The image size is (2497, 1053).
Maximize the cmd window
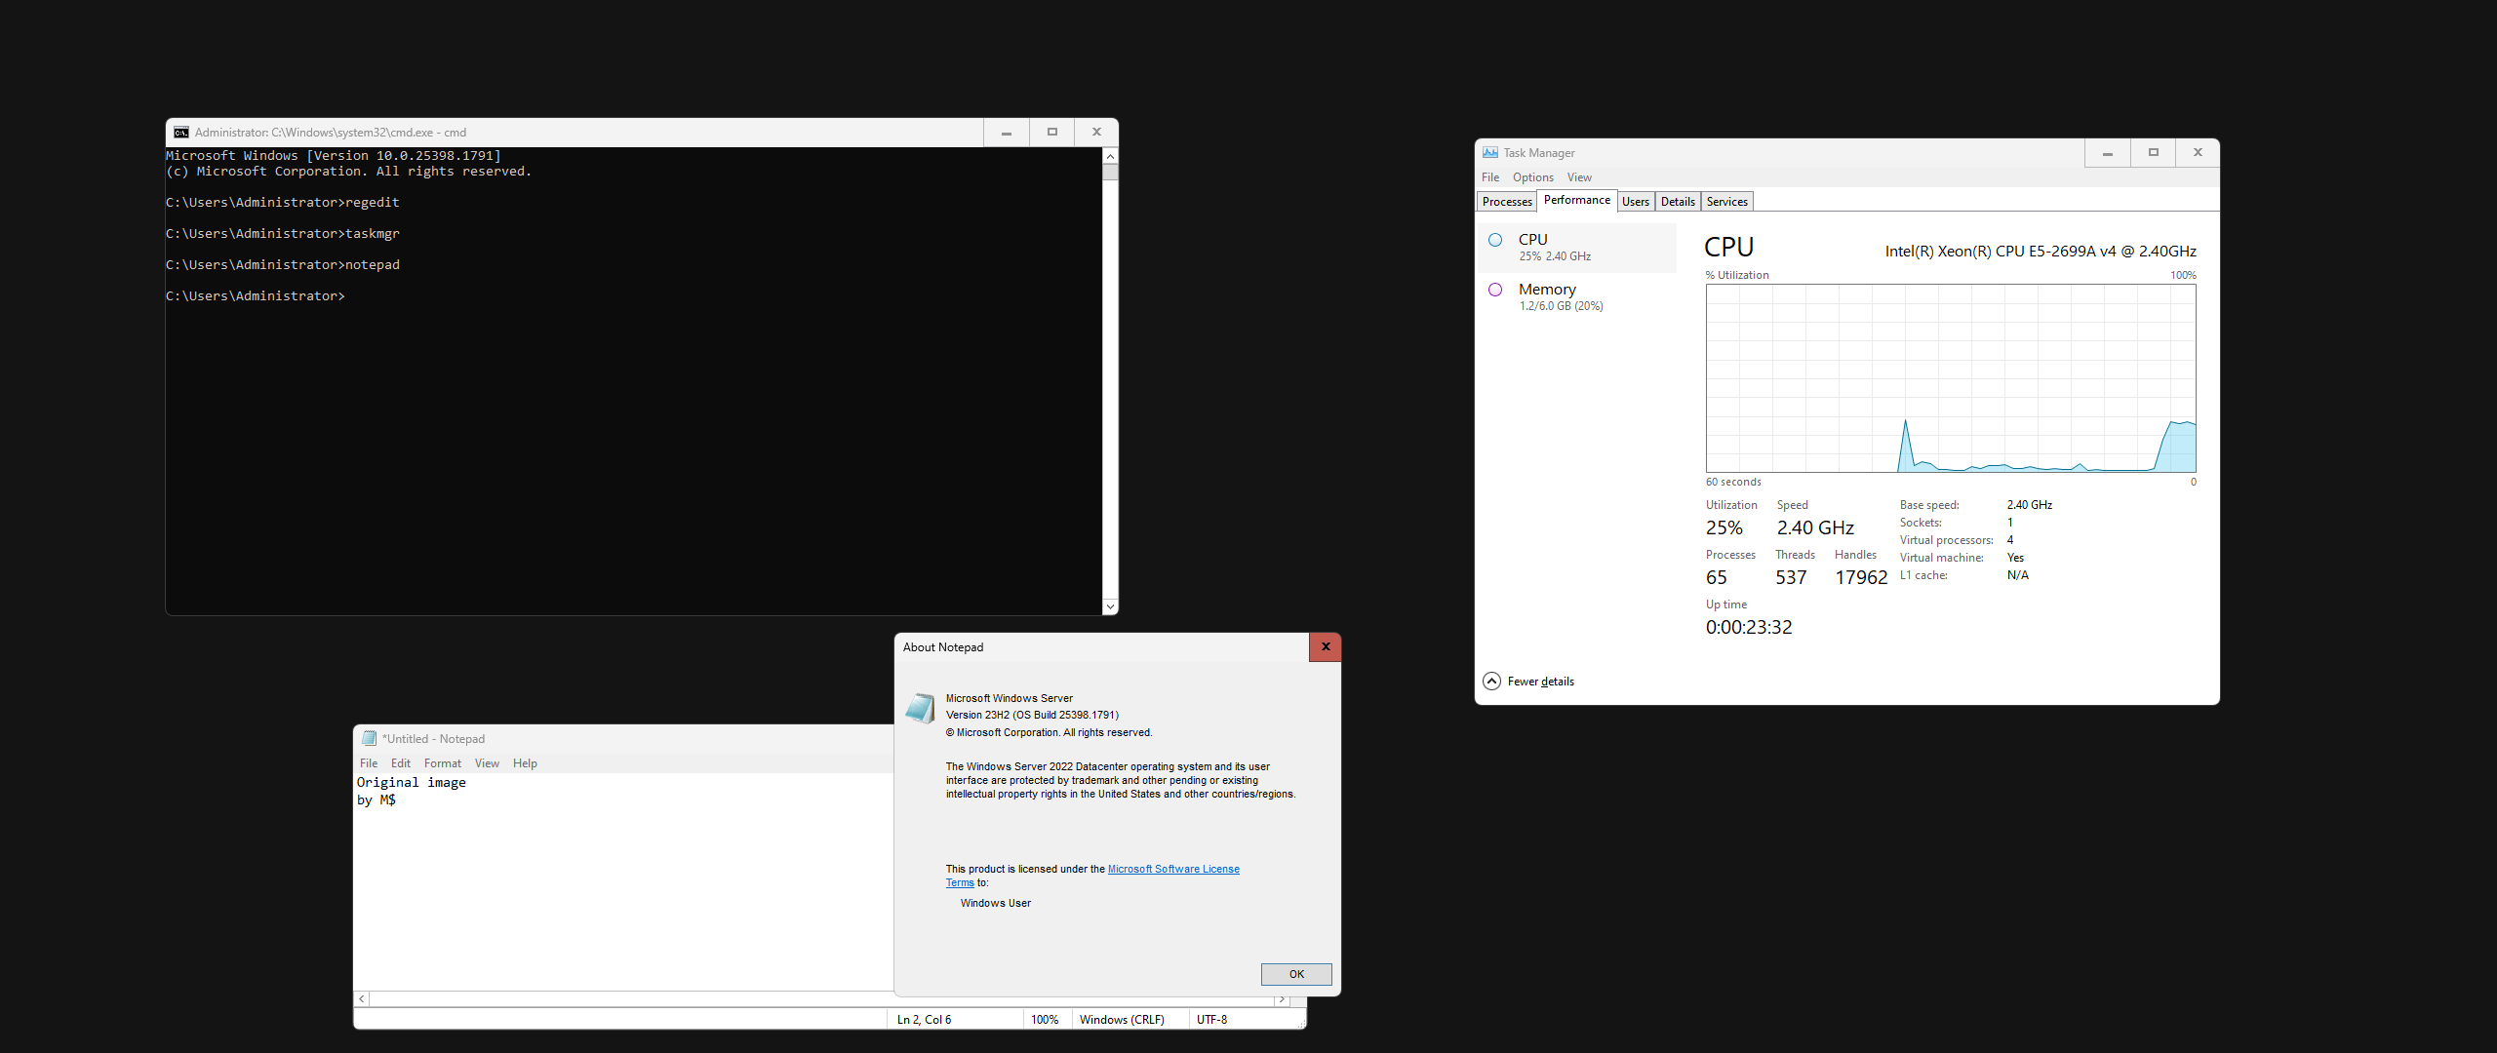coord(1052,133)
